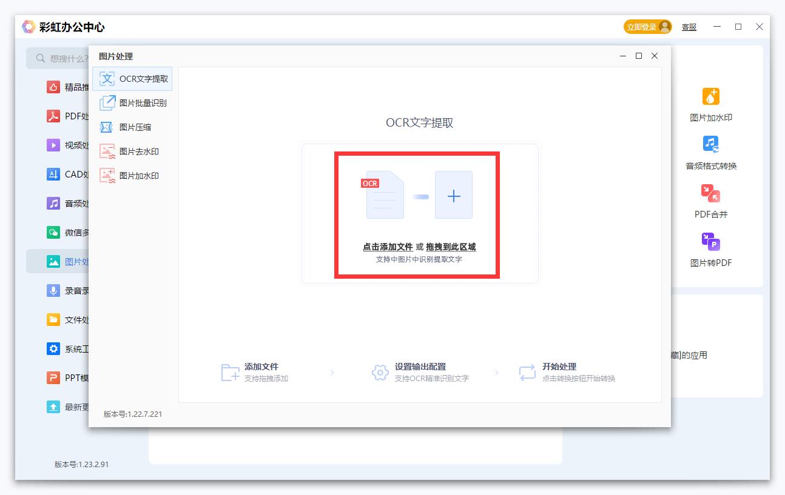Viewport: 785px width, 495px height.
Task: Click the OCR文字提取 sidebar icon
Action: (107, 79)
